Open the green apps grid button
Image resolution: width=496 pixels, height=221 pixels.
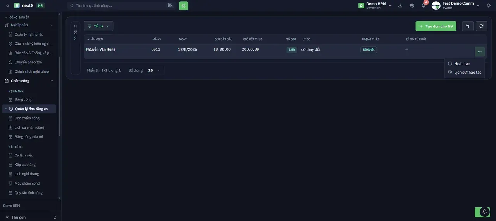click(183, 5)
